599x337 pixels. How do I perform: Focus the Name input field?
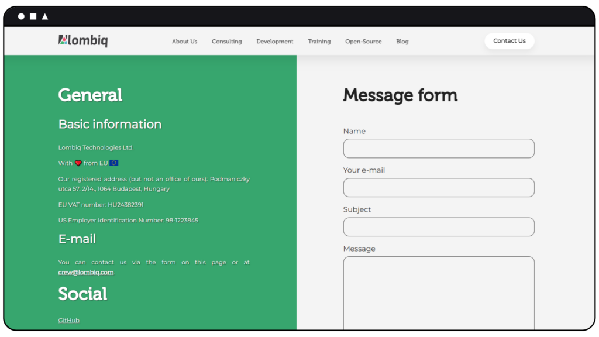tap(439, 148)
